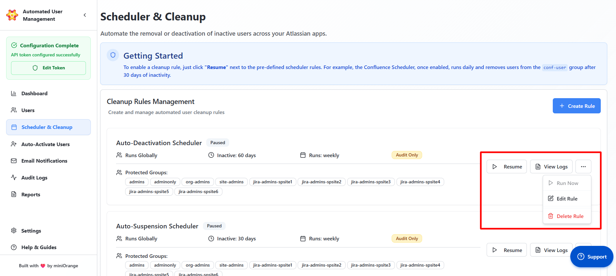Click 'admins' tag in Auto-Deactivation protected groups
The height and width of the screenshot is (276, 616).
click(x=137, y=182)
